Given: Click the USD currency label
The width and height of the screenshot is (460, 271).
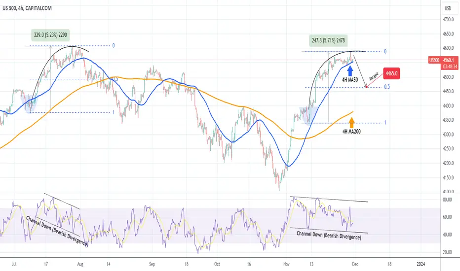Looking at the screenshot, I should [x=448, y=8].
